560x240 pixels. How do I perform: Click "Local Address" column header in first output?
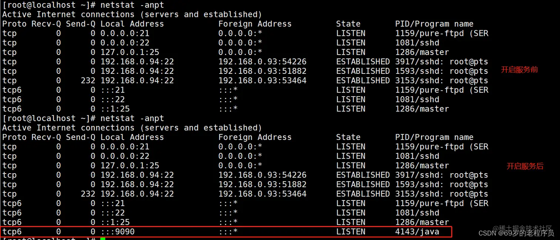point(132,24)
